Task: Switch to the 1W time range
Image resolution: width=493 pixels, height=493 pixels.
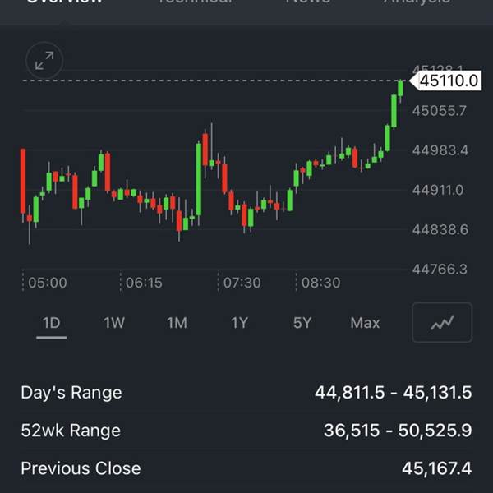Action: click(x=114, y=323)
